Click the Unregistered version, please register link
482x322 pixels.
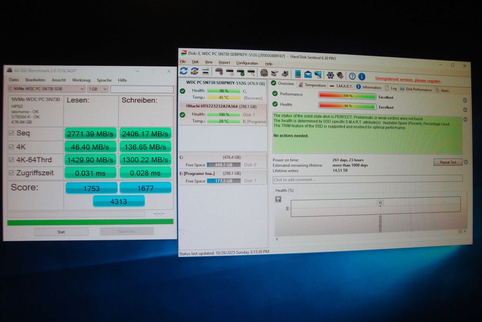(x=408, y=80)
